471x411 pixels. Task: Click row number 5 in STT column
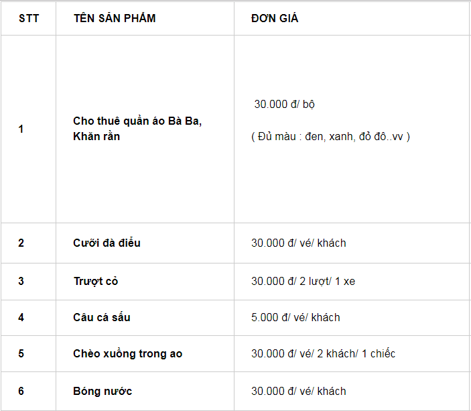click(x=21, y=353)
